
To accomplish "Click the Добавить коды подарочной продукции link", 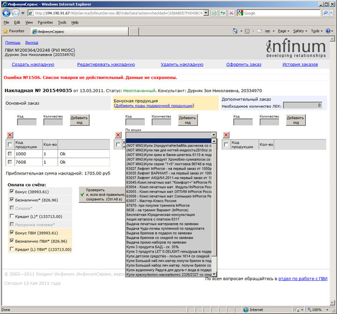I will (154, 106).
